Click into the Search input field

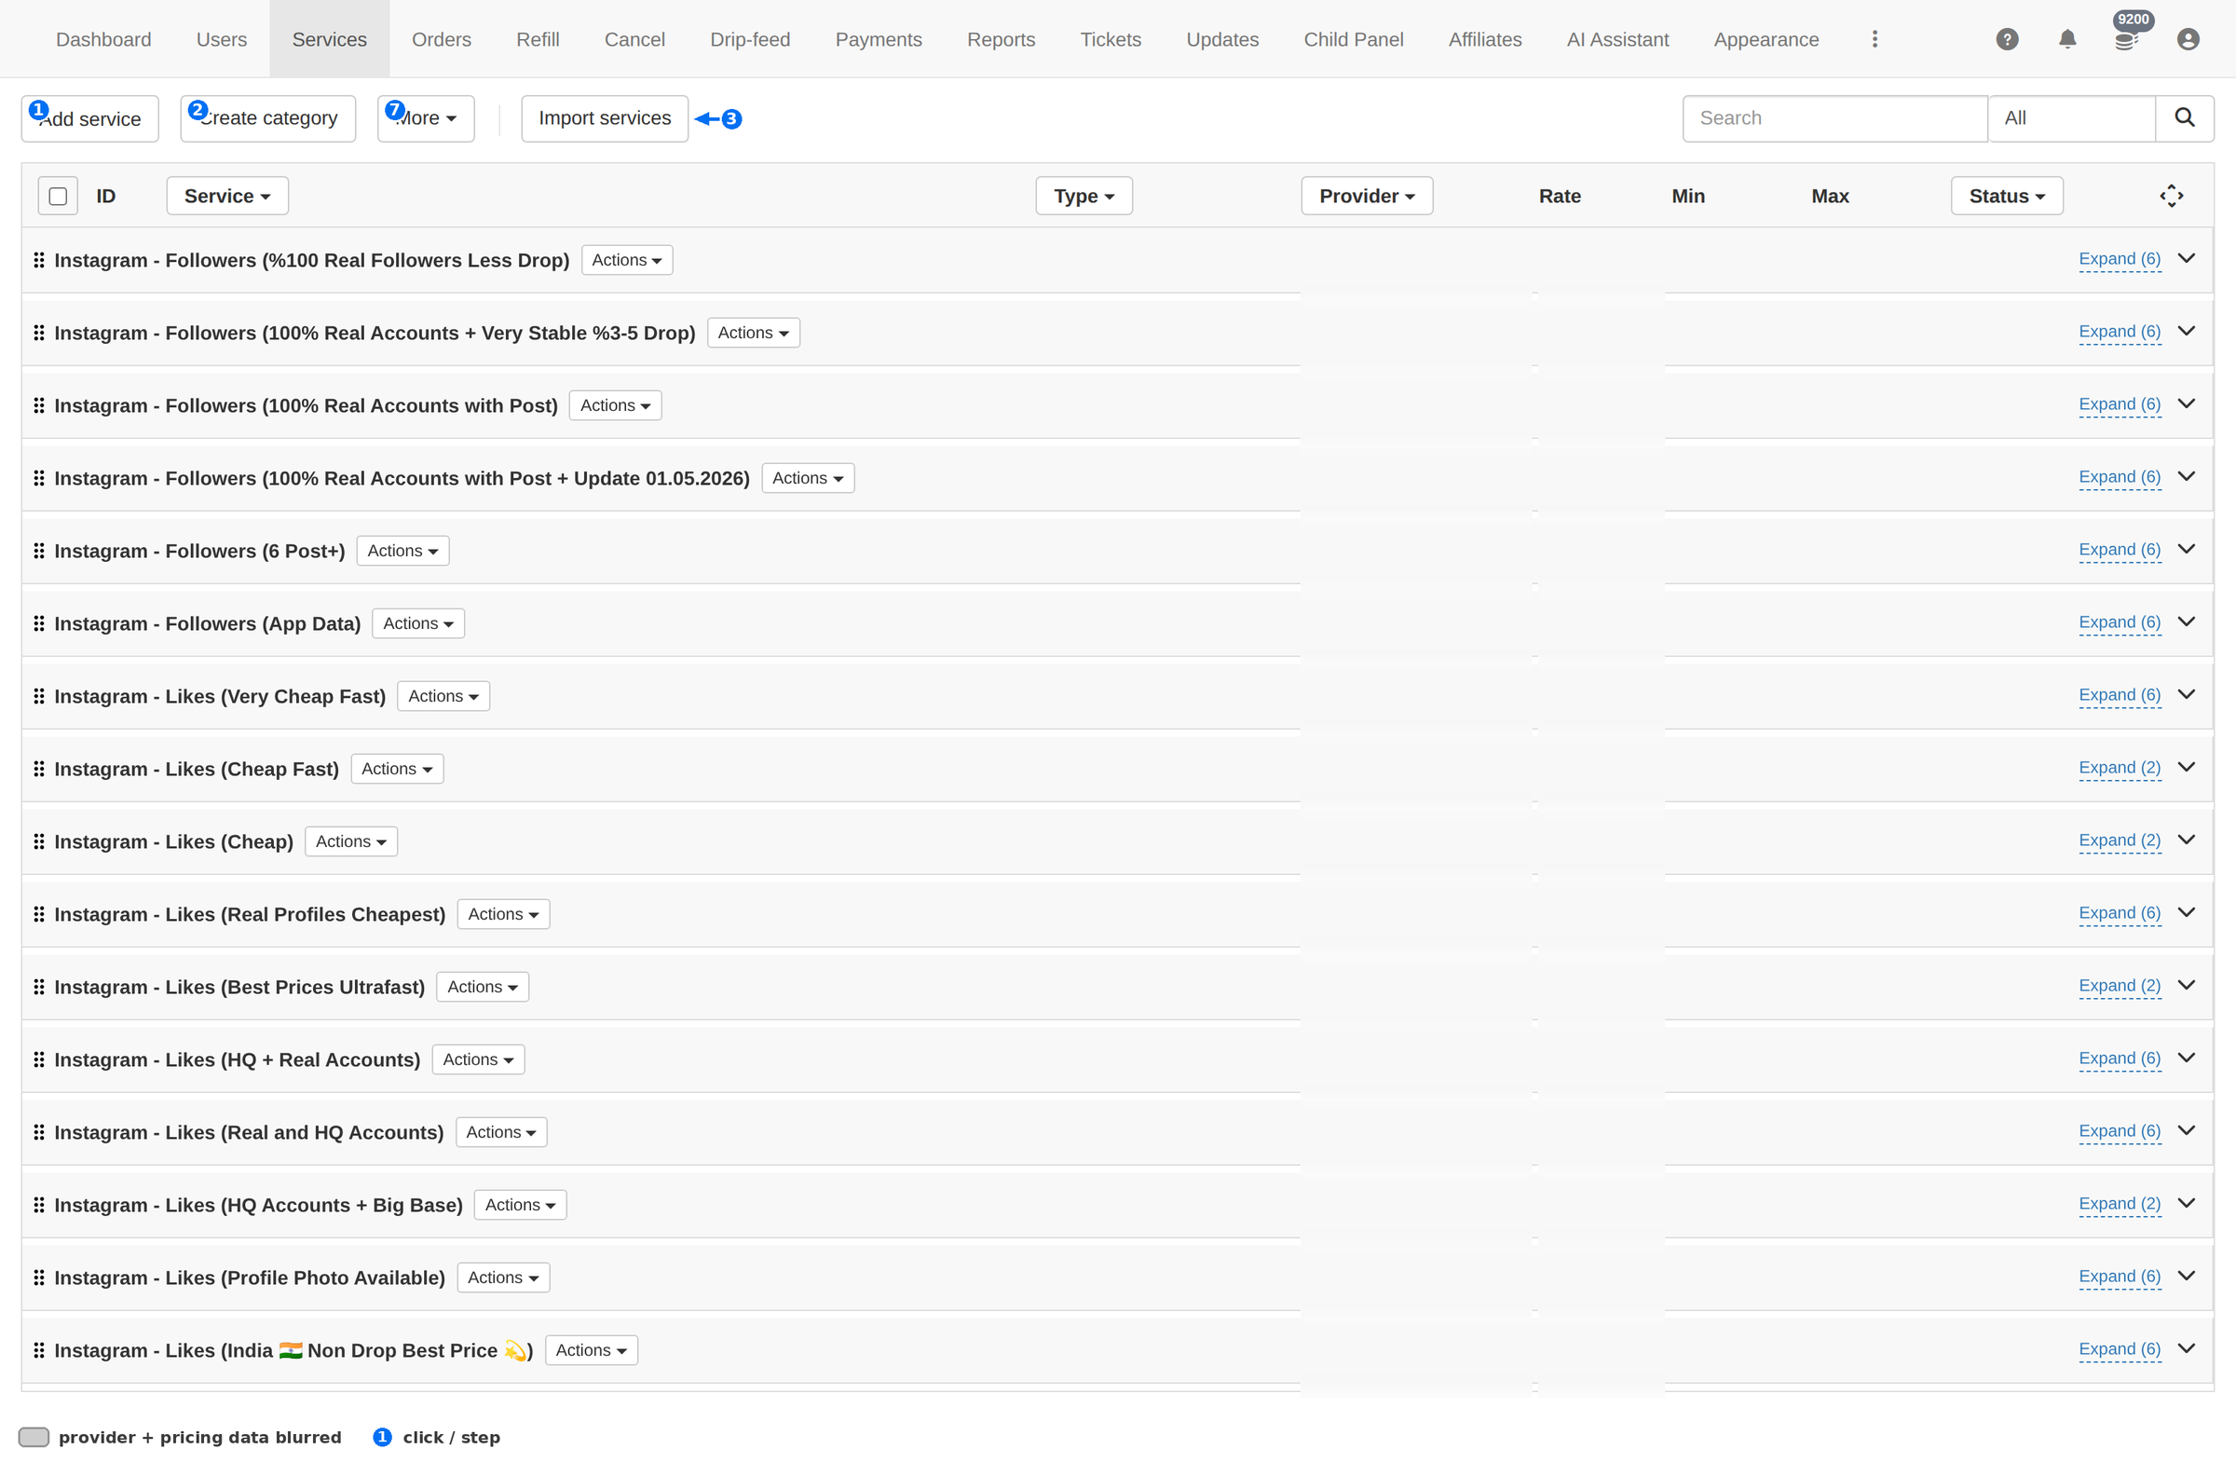click(1834, 117)
